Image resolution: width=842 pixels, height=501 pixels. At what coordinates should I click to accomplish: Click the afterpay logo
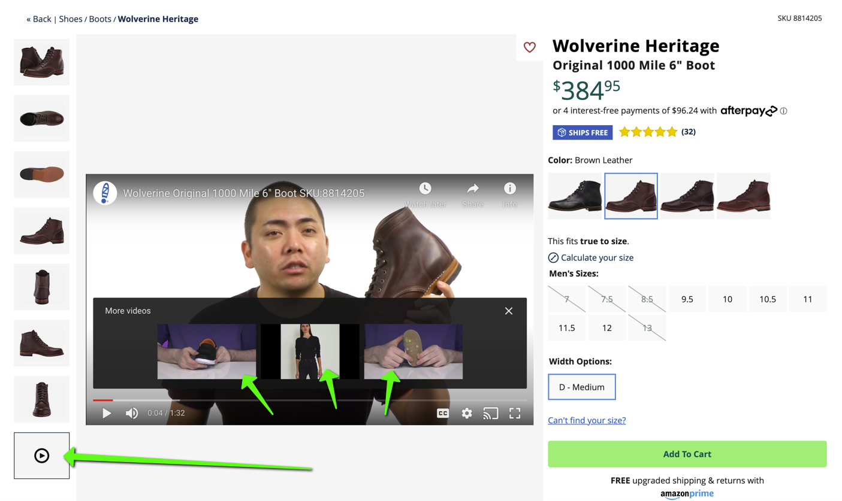tap(749, 111)
